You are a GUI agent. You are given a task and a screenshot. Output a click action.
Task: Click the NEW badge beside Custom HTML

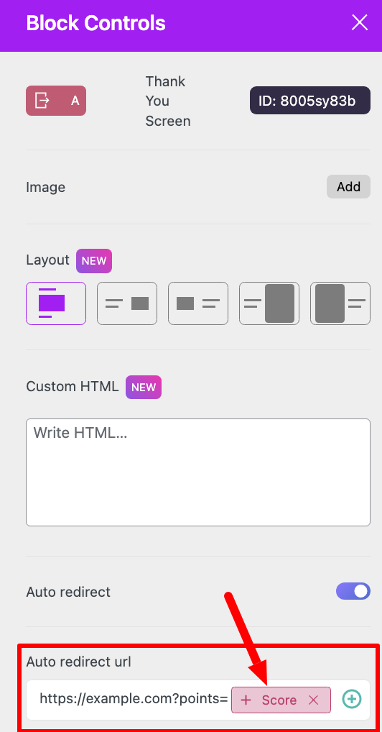143,387
